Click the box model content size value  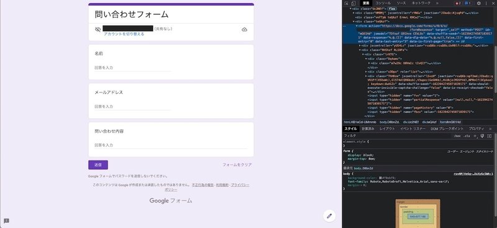[417, 217]
